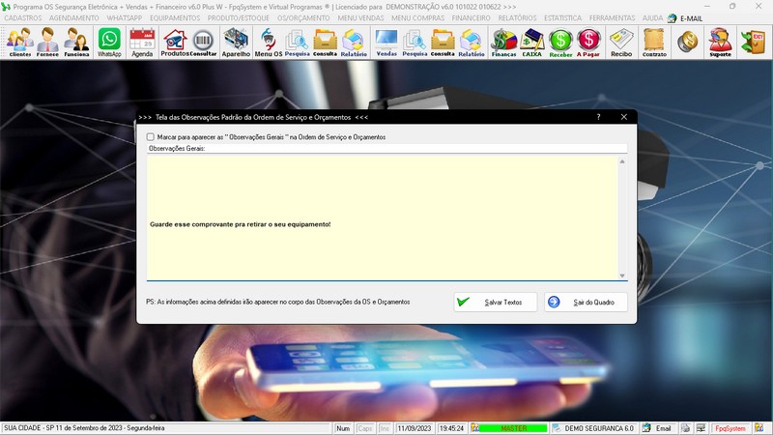Open the PRODUTO/ESTOQUE menu

pos(238,18)
